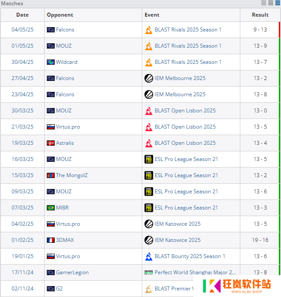Click BLAST Open Lisbon logo in 30/03/25 row
Viewport: 281px width, 297px height.
click(x=149, y=111)
